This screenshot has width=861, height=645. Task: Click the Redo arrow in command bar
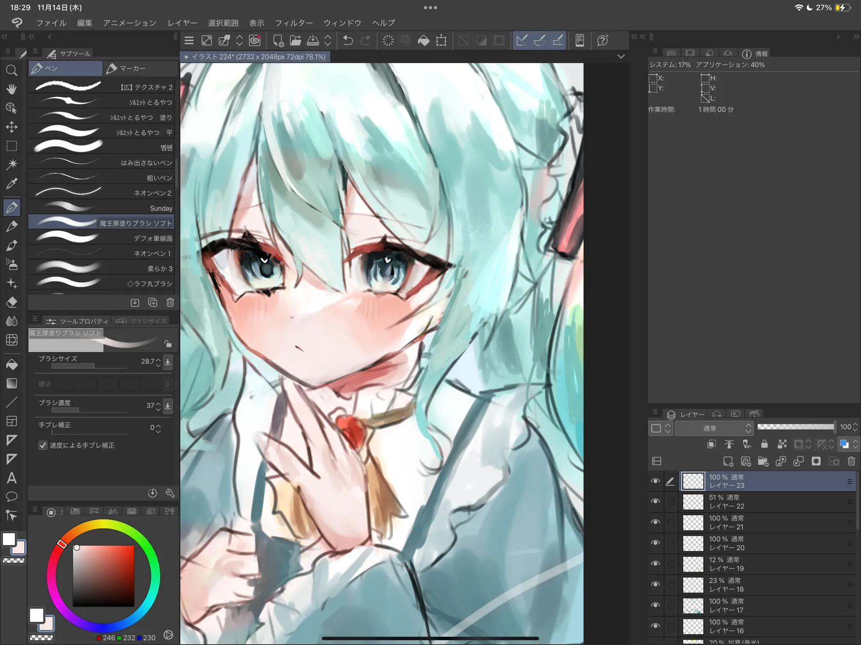coord(366,40)
